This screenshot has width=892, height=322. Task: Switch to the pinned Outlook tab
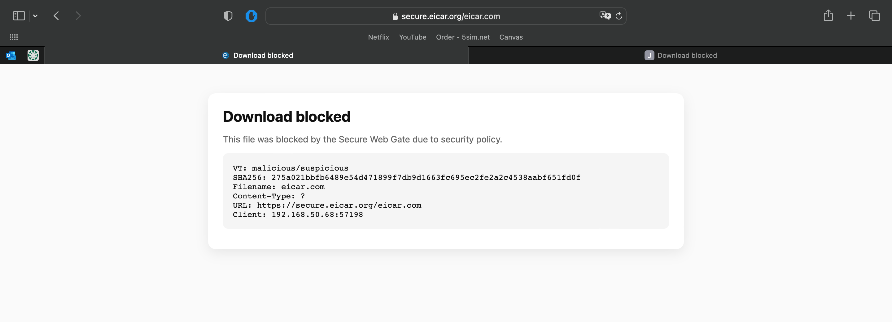click(x=11, y=55)
